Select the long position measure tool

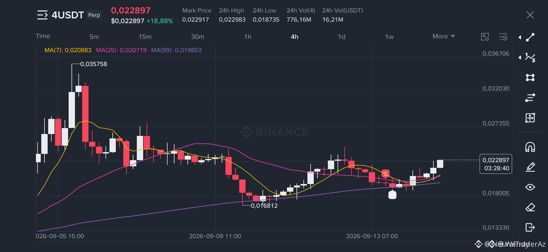530,118
